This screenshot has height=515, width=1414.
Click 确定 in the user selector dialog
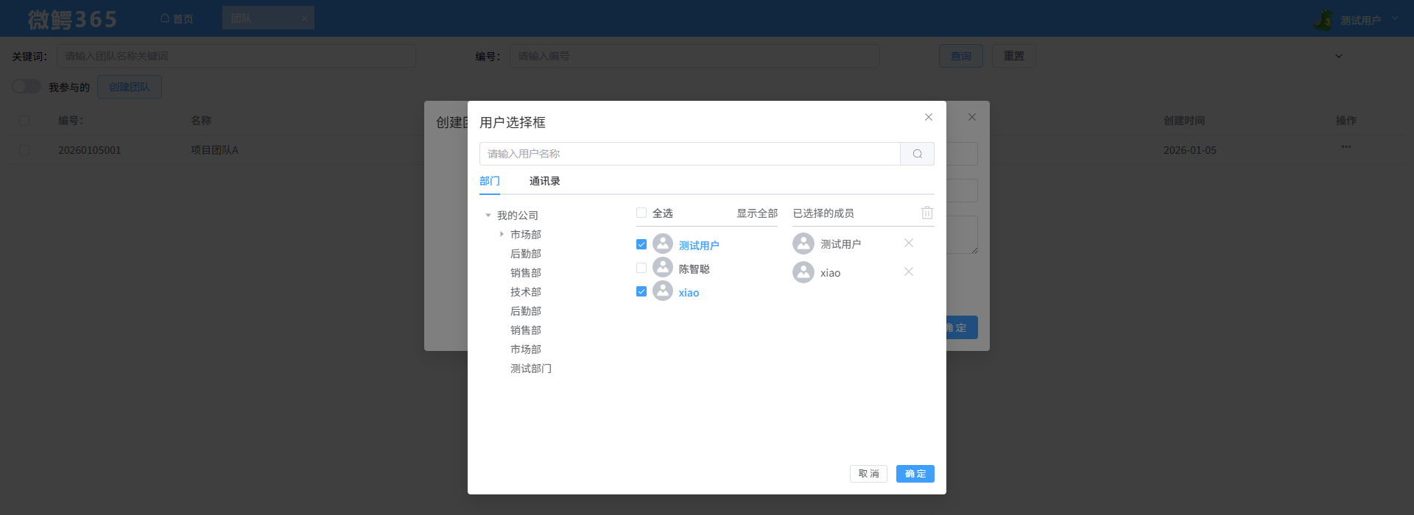[915, 474]
